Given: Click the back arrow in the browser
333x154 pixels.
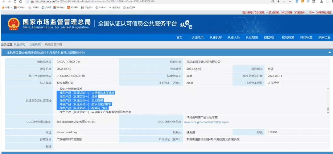Looking at the screenshot, I should (4, 2).
